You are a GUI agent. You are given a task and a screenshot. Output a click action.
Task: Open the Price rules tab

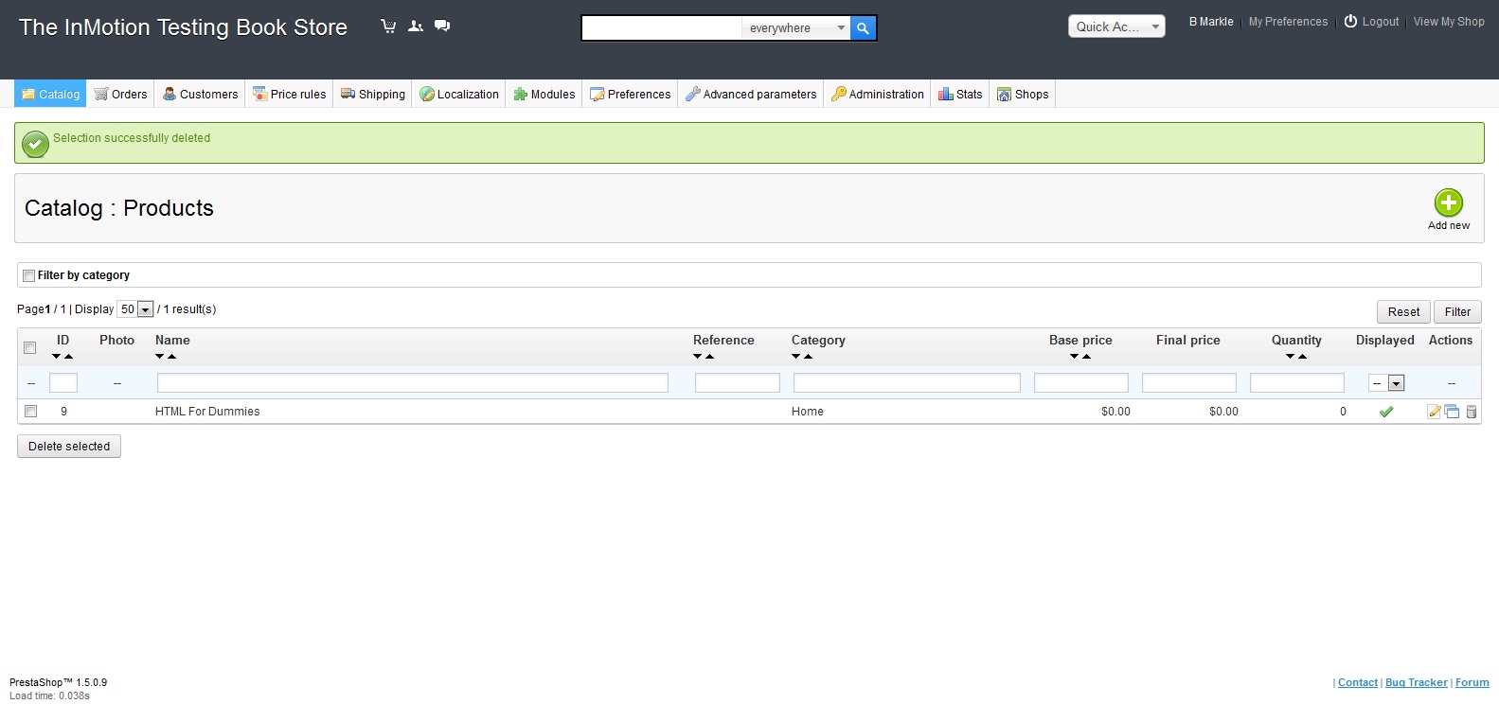[289, 94]
